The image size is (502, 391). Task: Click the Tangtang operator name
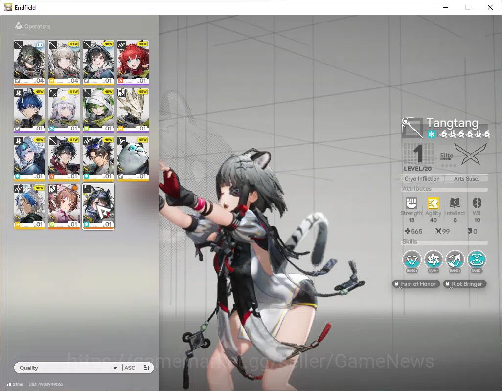click(x=453, y=123)
